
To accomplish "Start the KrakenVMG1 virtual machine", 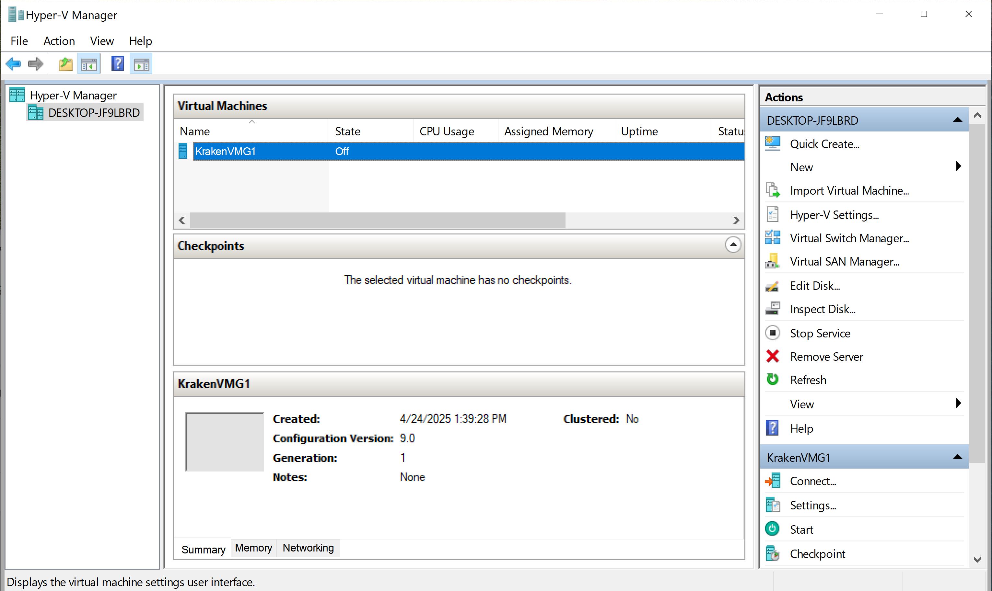I will [x=801, y=529].
